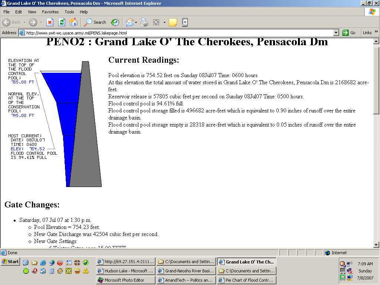This screenshot has width=380, height=285.
Task: Open the Favorites menu
Action: pyautogui.click(x=50, y=12)
